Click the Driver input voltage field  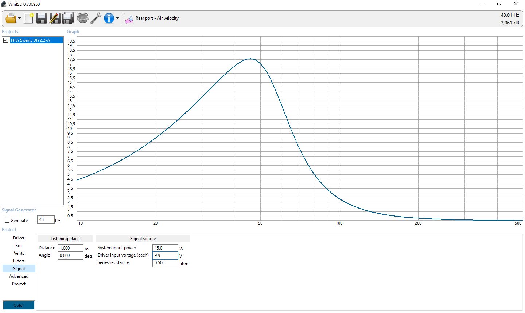[x=165, y=255]
